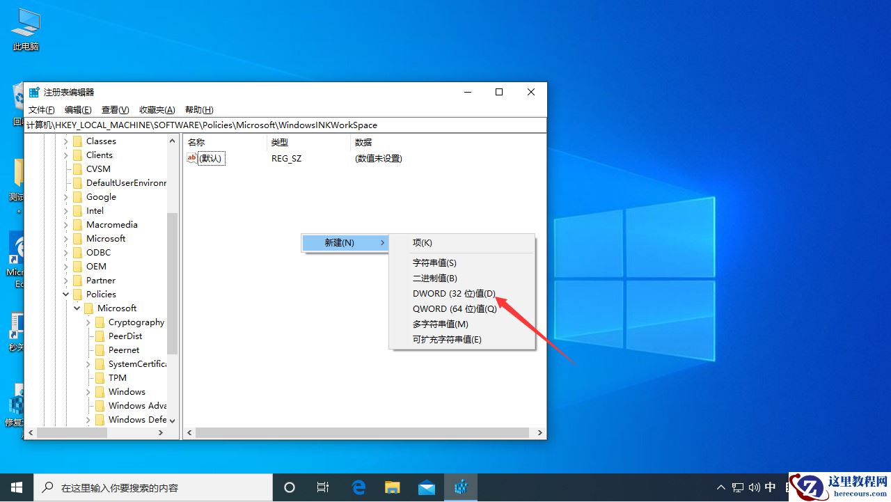Choose DWORD (32 位)值(D) from the submenu
891x502 pixels.
click(453, 293)
